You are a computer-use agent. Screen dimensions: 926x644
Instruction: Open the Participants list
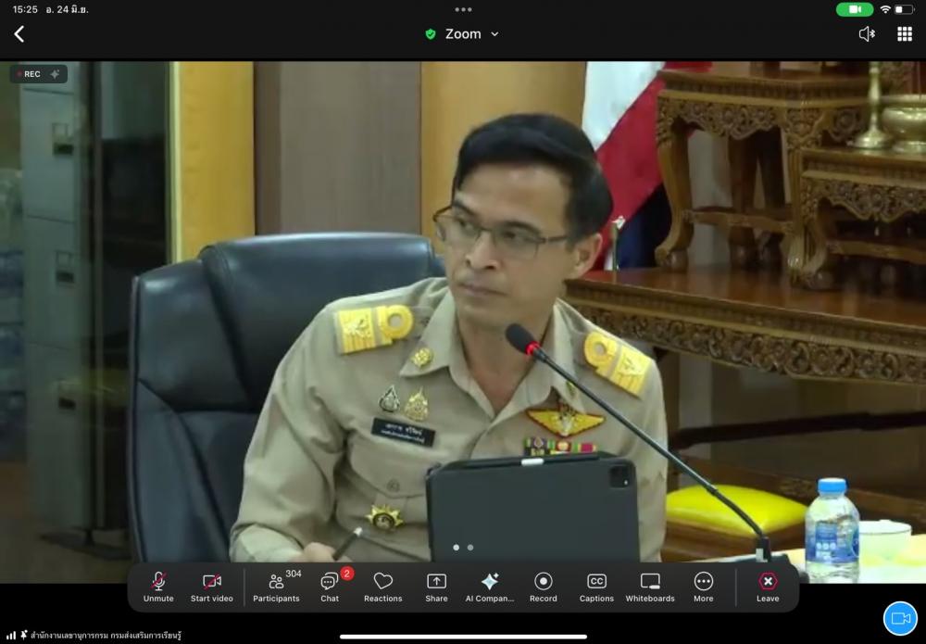[276, 587]
